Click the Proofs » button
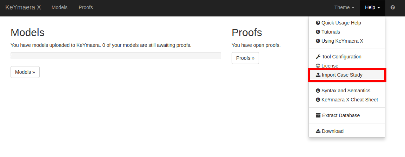 click(245, 58)
